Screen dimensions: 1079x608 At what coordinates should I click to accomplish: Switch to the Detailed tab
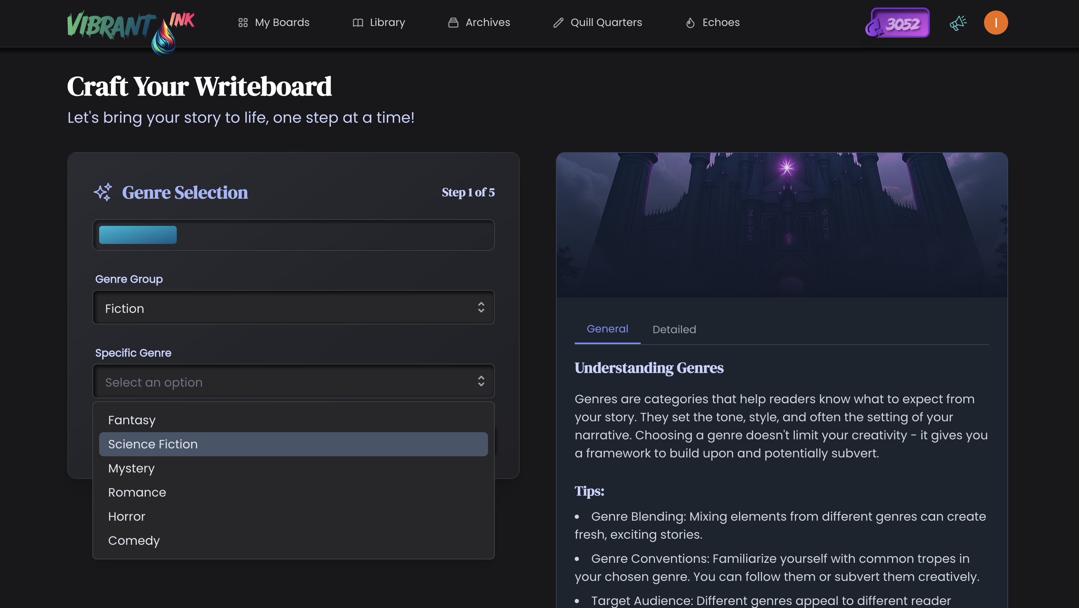click(x=674, y=329)
